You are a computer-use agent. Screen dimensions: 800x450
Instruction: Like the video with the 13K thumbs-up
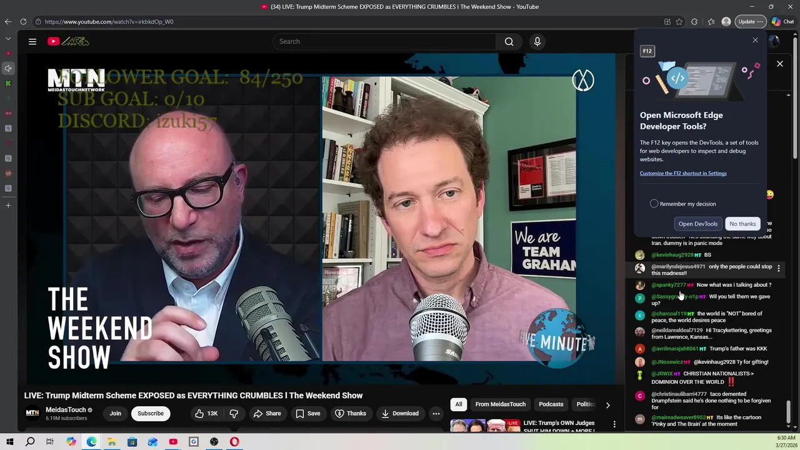[206, 413]
